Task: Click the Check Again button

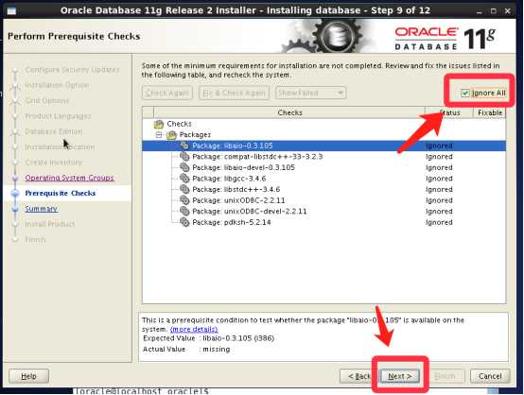Action: click(167, 93)
